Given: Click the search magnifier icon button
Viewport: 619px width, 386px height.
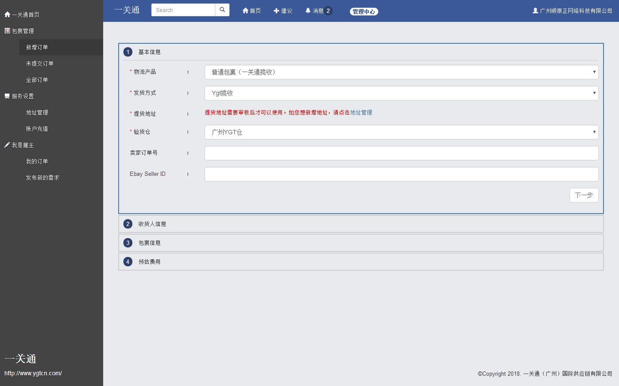Looking at the screenshot, I should pyautogui.click(x=222, y=10).
